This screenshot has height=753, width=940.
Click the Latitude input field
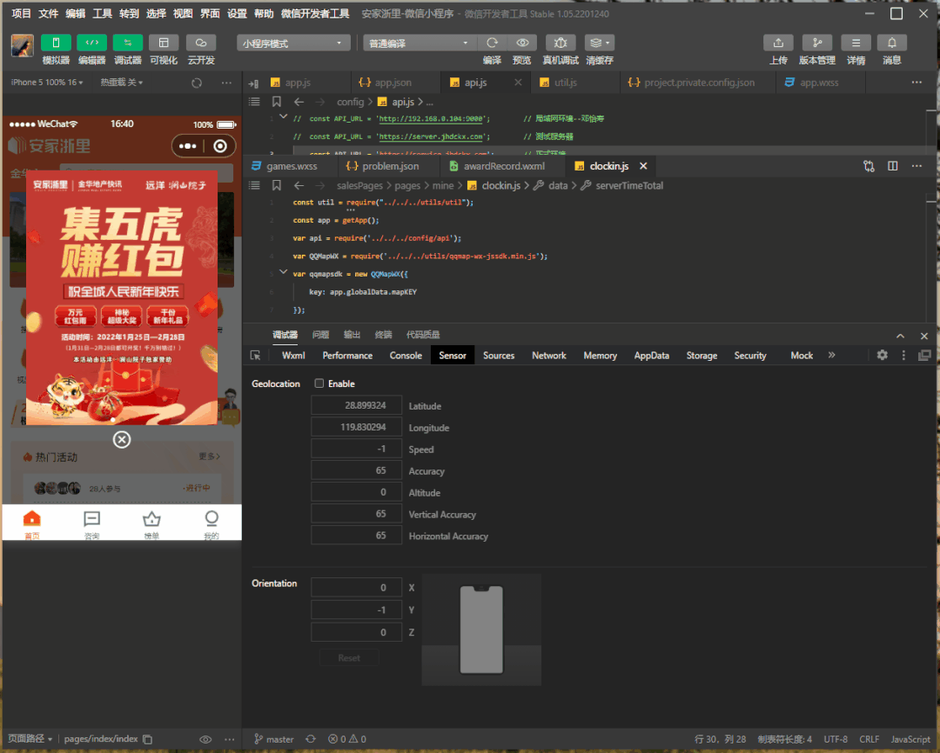[356, 405]
